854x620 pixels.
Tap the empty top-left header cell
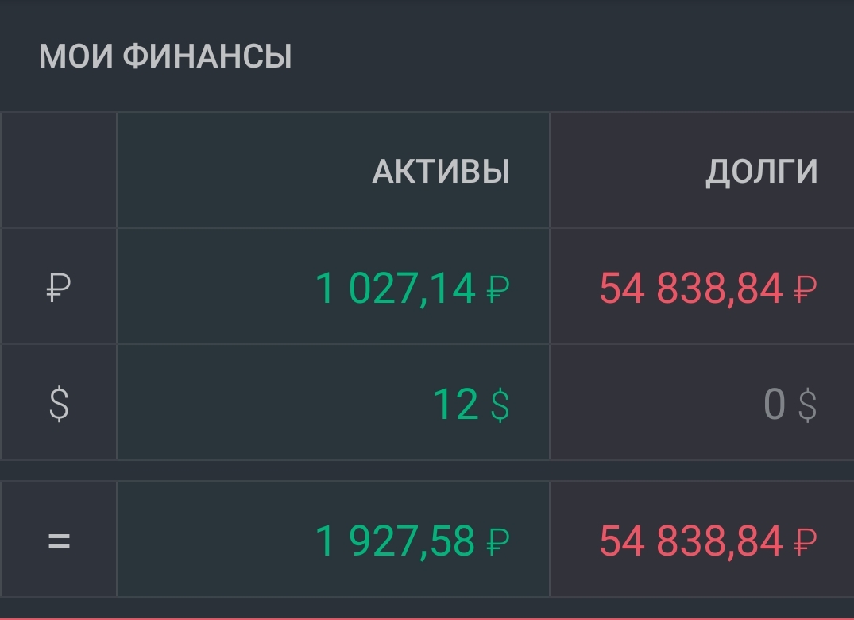[59, 170]
